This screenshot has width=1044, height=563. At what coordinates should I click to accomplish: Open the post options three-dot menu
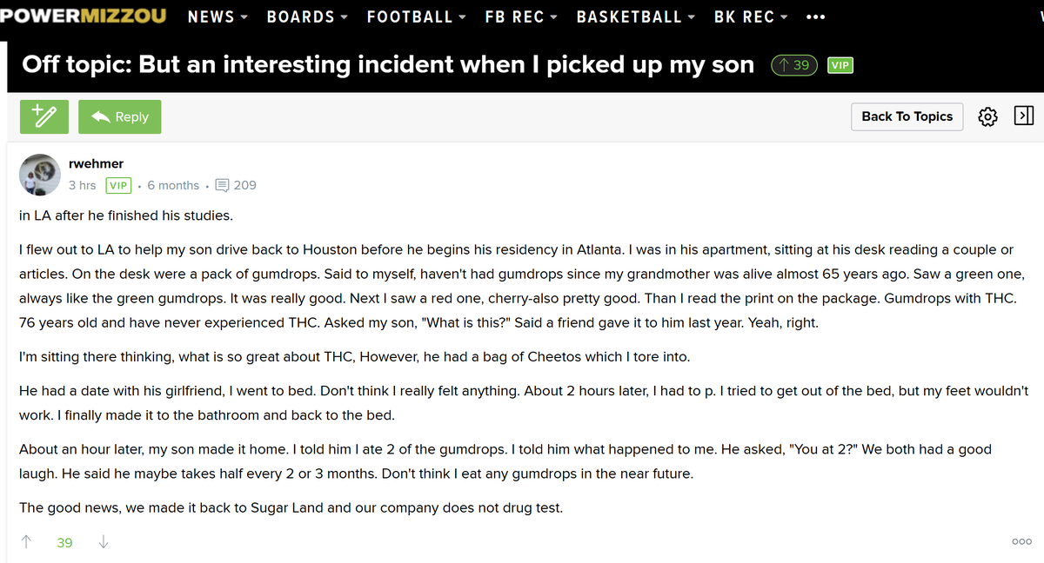pyautogui.click(x=1022, y=542)
